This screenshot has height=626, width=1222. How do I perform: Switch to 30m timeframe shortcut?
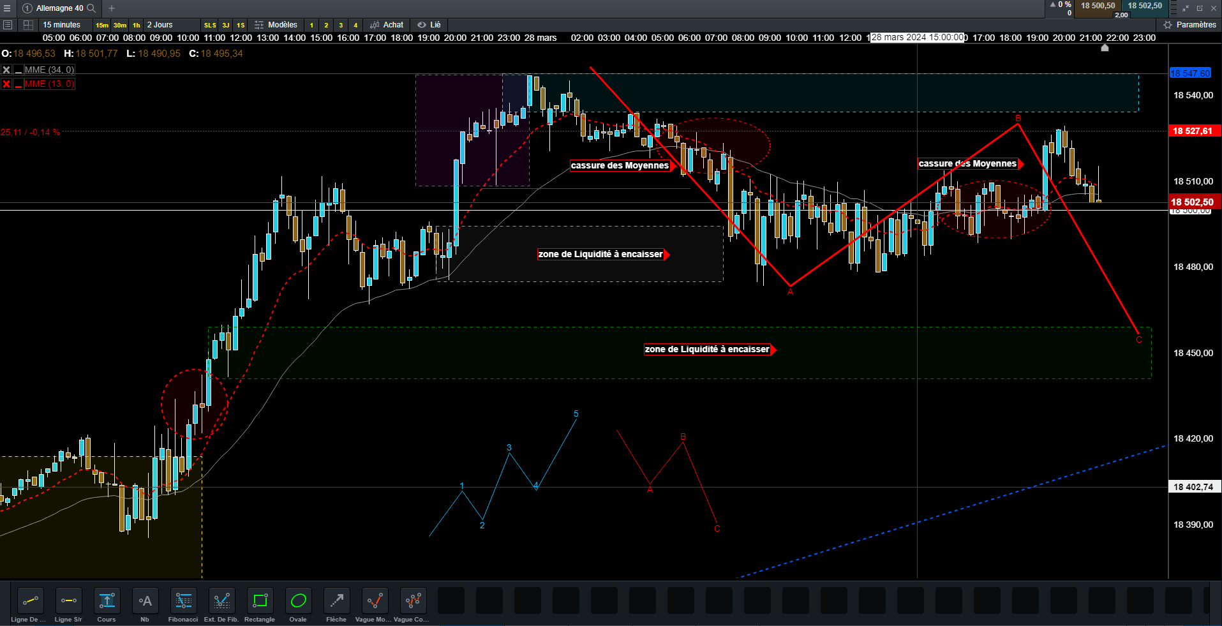click(120, 26)
